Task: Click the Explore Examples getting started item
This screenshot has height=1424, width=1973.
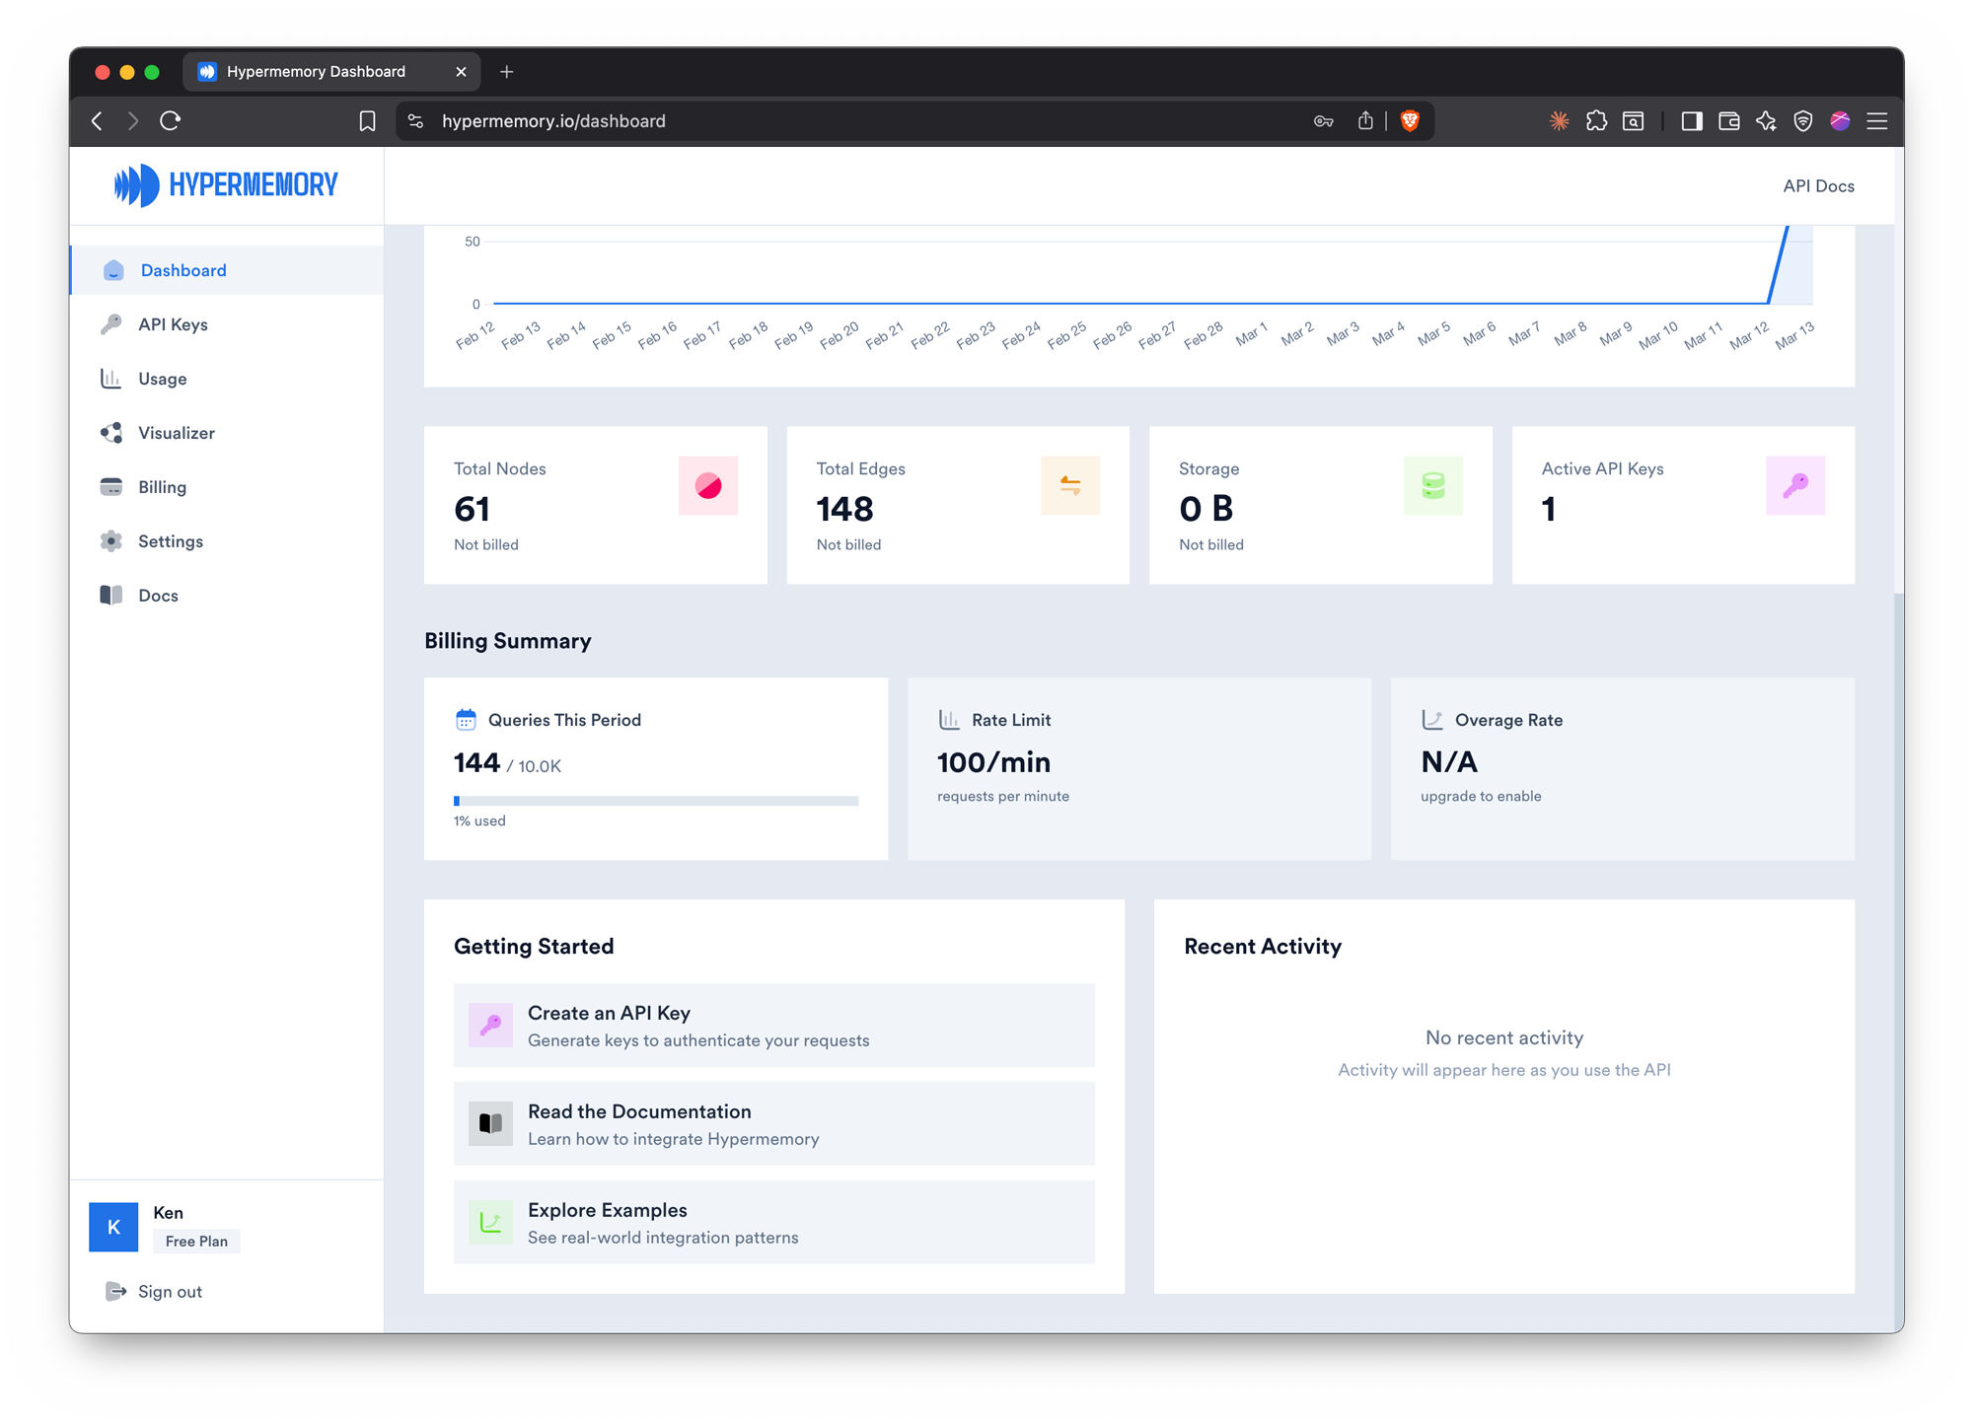Action: click(x=773, y=1222)
